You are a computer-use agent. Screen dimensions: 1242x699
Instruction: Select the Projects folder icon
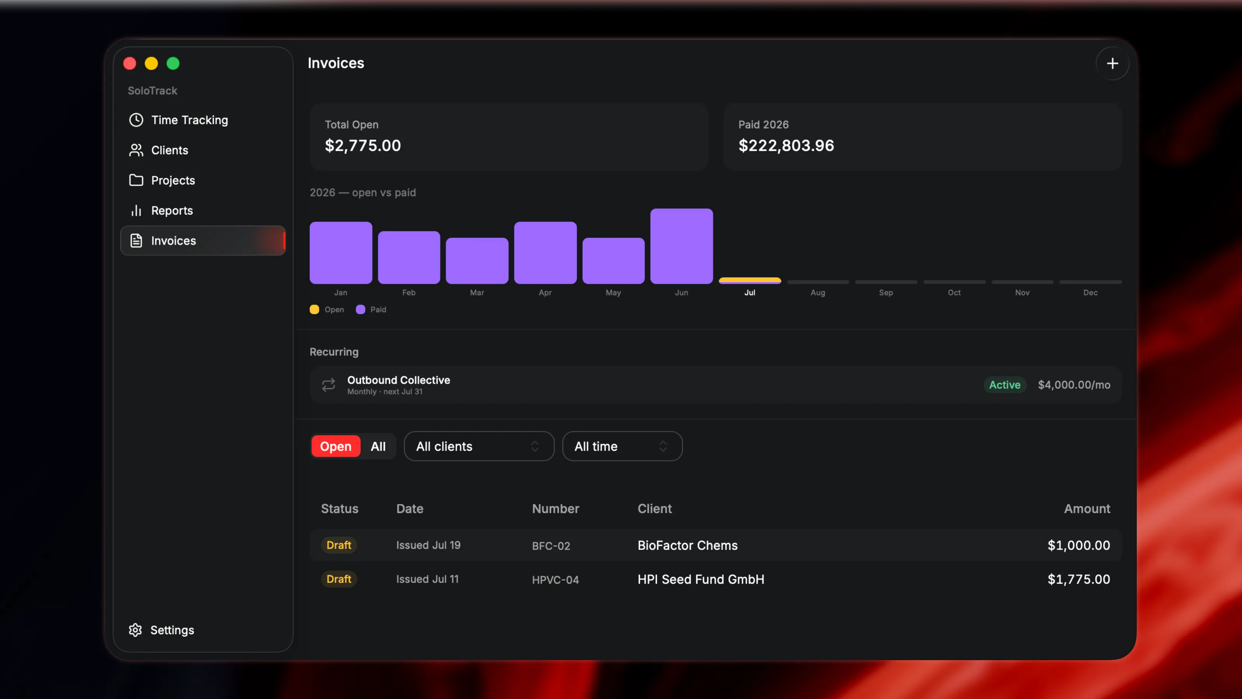coord(136,180)
